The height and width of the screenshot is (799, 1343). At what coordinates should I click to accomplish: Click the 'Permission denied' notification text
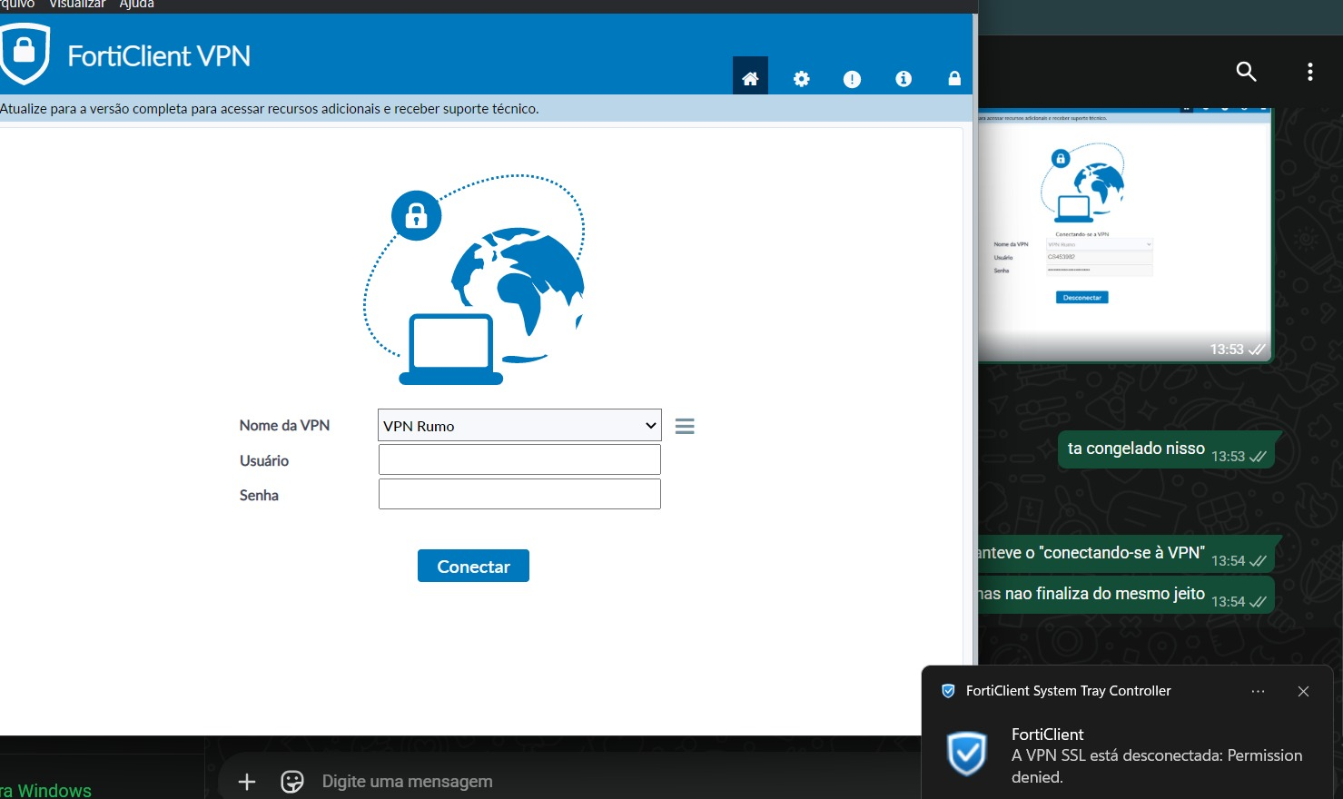[1157, 766]
